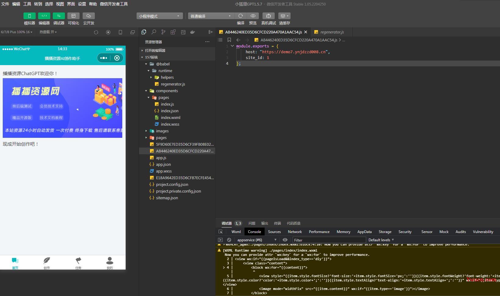This screenshot has height=296, width=500.
Task: Click the promotional banner image
Action: (x=62, y=108)
